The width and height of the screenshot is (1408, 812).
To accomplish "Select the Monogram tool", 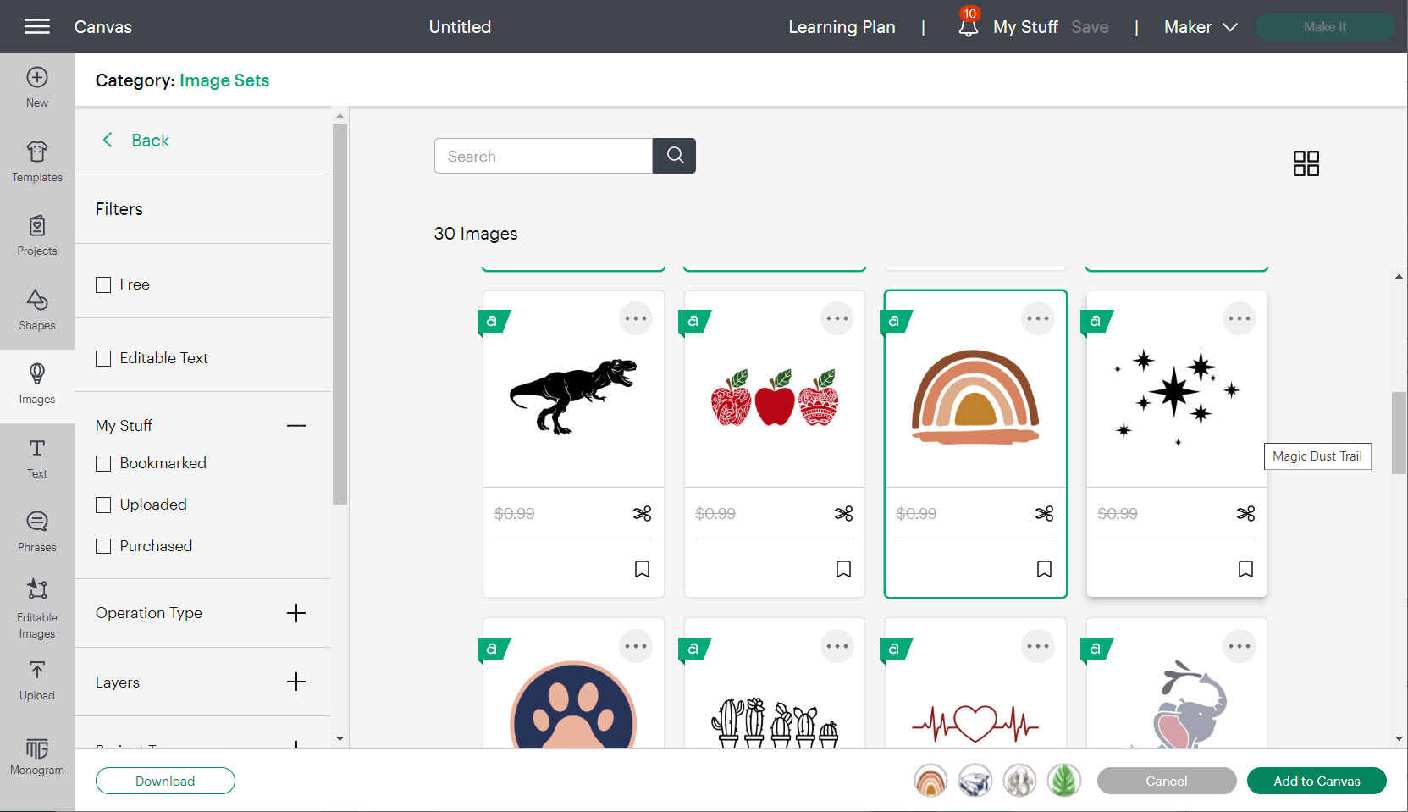I will point(36,756).
